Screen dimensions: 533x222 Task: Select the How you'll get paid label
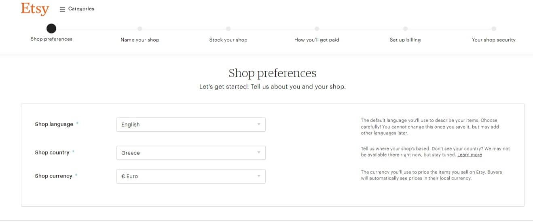pos(317,40)
